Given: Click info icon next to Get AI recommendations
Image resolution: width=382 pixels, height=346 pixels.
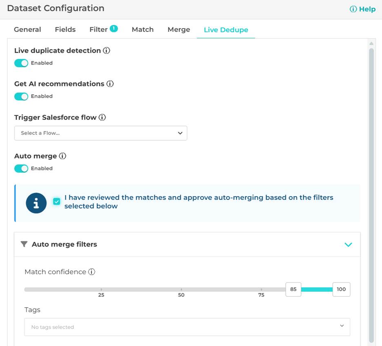Looking at the screenshot, I should click(110, 84).
